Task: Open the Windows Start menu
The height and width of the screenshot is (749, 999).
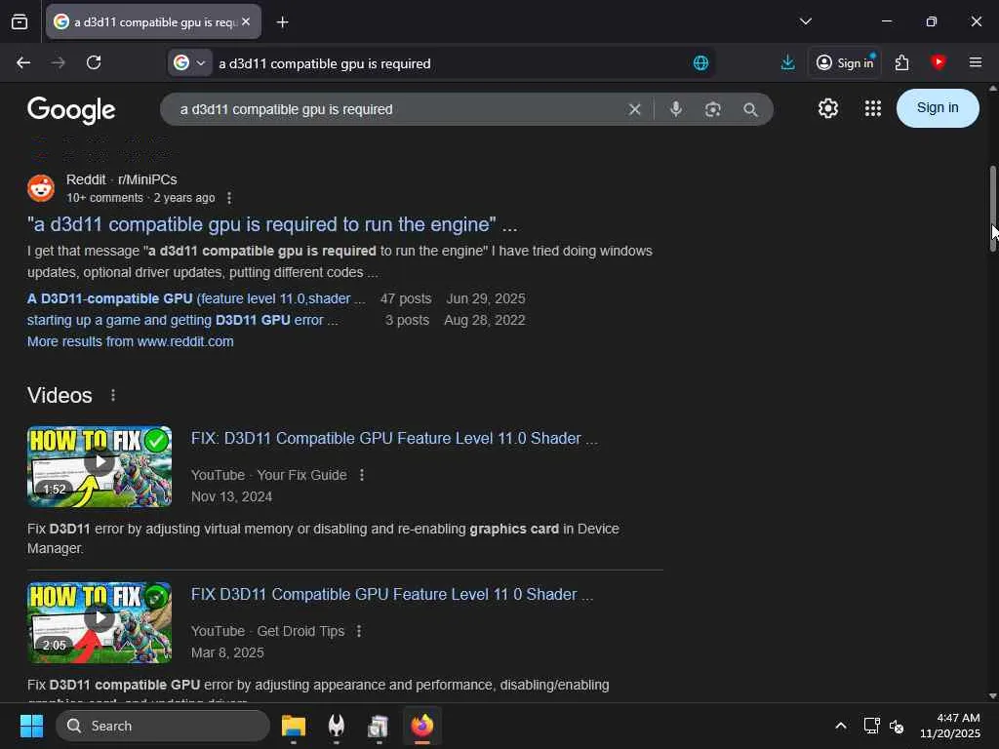Action: pyautogui.click(x=31, y=726)
